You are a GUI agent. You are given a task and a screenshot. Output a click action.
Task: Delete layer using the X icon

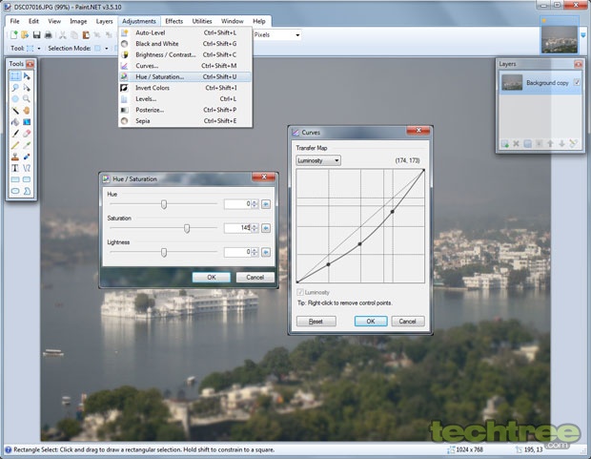point(516,144)
